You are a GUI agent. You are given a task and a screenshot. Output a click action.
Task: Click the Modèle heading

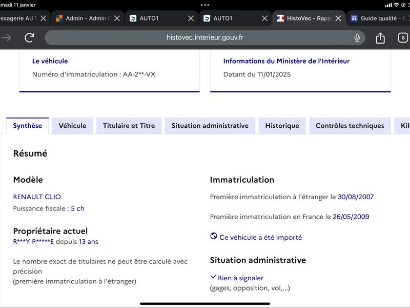coord(28,180)
